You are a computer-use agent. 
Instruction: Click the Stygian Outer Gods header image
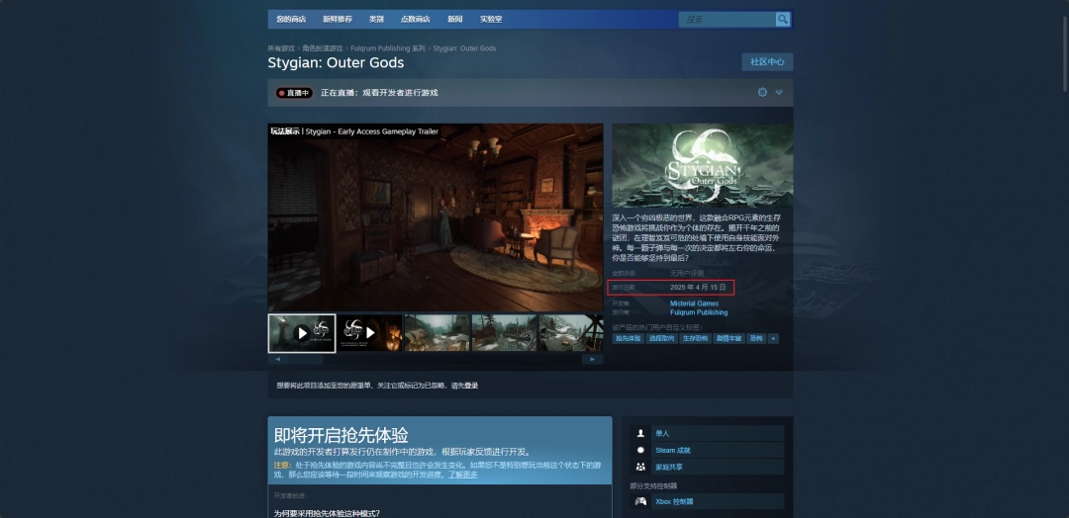click(x=702, y=165)
